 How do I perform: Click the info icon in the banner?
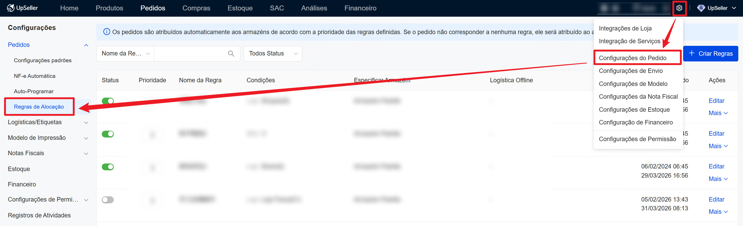pyautogui.click(x=106, y=32)
